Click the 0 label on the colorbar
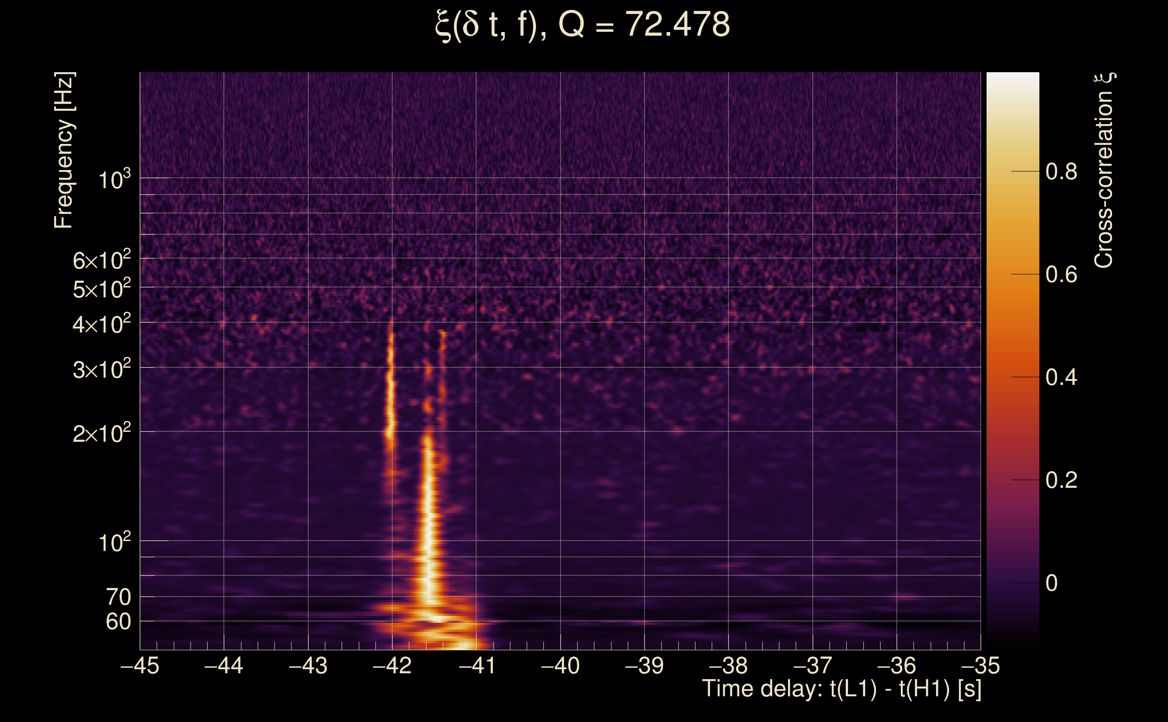The width and height of the screenshot is (1168, 722). click(x=1052, y=583)
